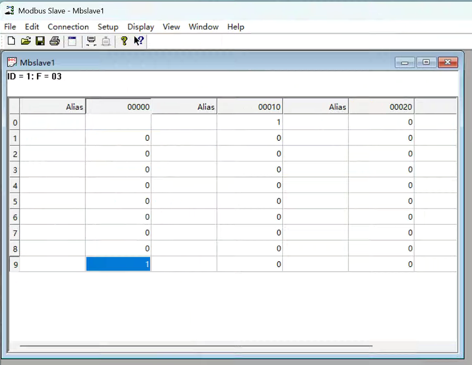Open the View menu
The height and width of the screenshot is (365, 472).
tap(171, 27)
